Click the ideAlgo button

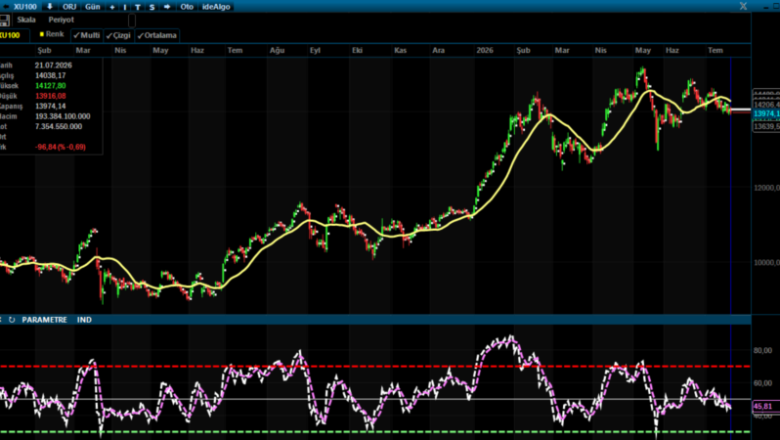216,7
